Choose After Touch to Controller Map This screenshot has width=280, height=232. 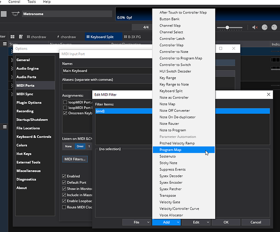pyautogui.click(x=184, y=13)
